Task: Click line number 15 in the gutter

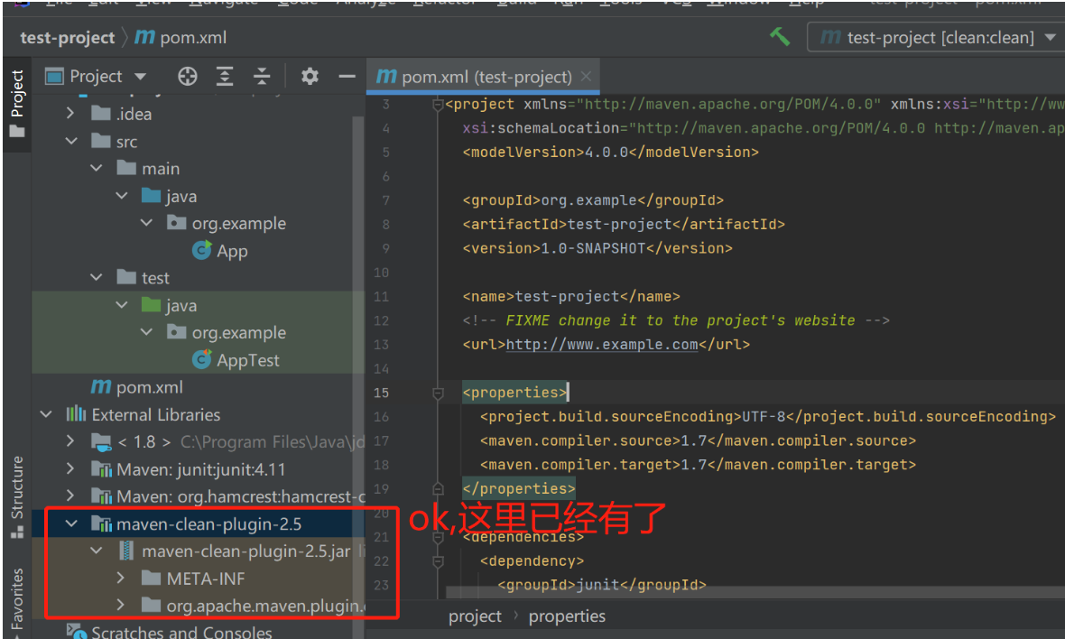Action: (x=382, y=393)
